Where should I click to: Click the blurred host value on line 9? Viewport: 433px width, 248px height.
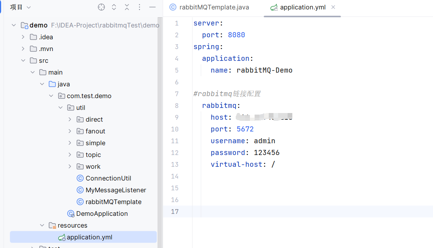pos(264,117)
